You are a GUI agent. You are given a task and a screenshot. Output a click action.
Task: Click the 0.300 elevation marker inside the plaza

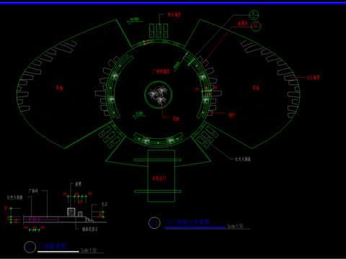tap(139, 115)
